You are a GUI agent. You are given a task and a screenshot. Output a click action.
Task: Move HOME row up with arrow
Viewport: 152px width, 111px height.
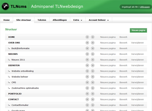[93, 37]
